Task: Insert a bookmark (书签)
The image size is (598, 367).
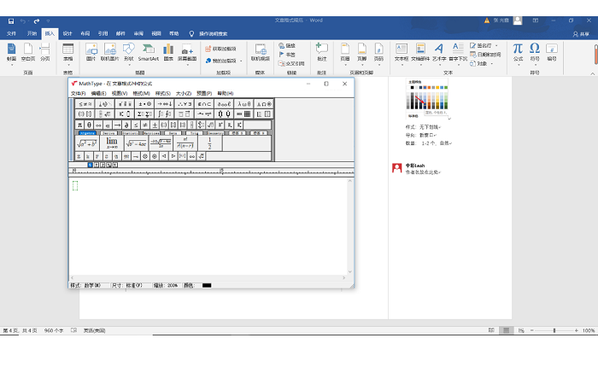Action: click(x=287, y=55)
